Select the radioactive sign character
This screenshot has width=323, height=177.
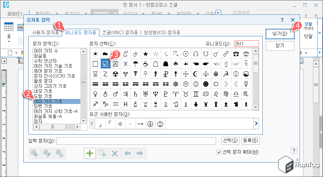tap(116, 74)
